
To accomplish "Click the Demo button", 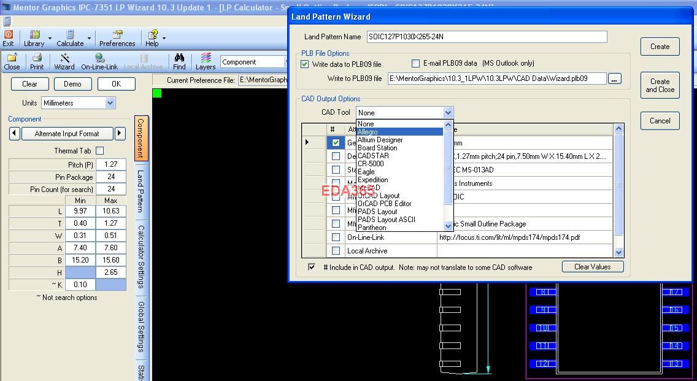I will [72, 84].
